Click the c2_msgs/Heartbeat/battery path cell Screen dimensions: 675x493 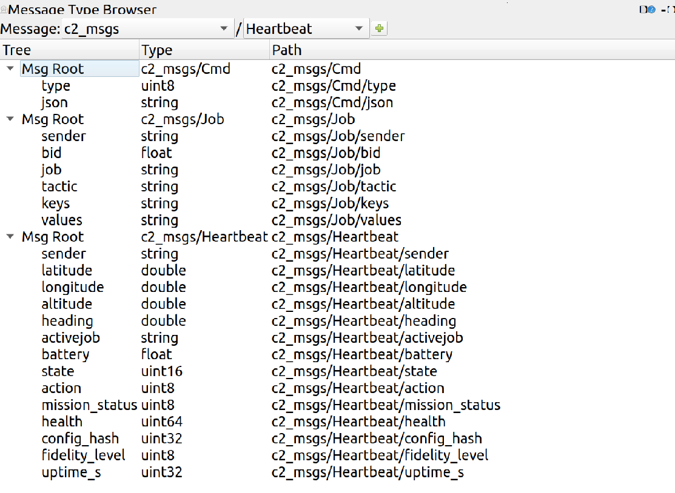pyautogui.click(x=361, y=355)
